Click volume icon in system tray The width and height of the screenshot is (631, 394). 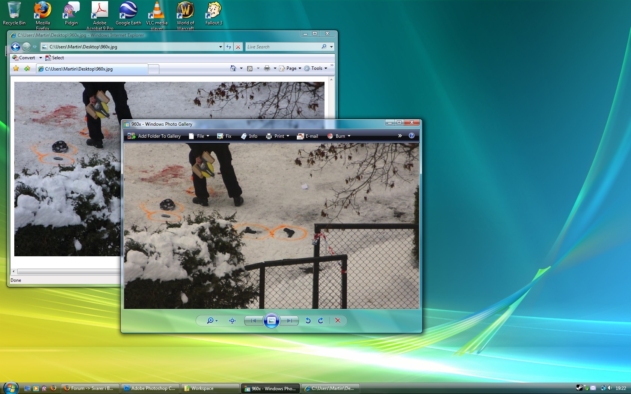pyautogui.click(x=610, y=388)
